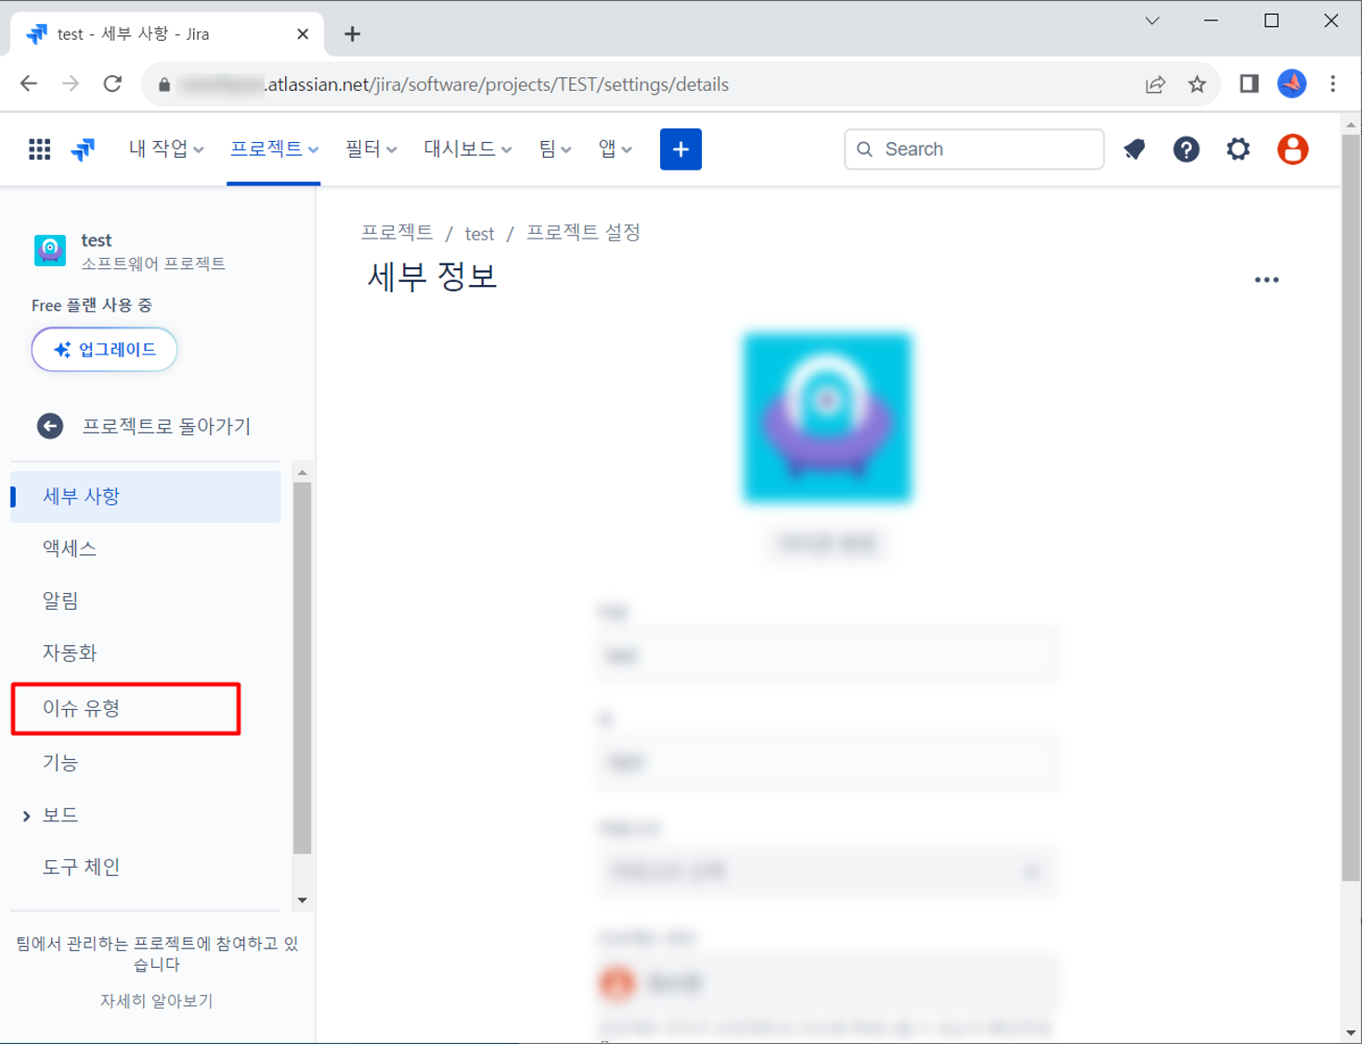Open the help question mark icon

click(x=1186, y=149)
